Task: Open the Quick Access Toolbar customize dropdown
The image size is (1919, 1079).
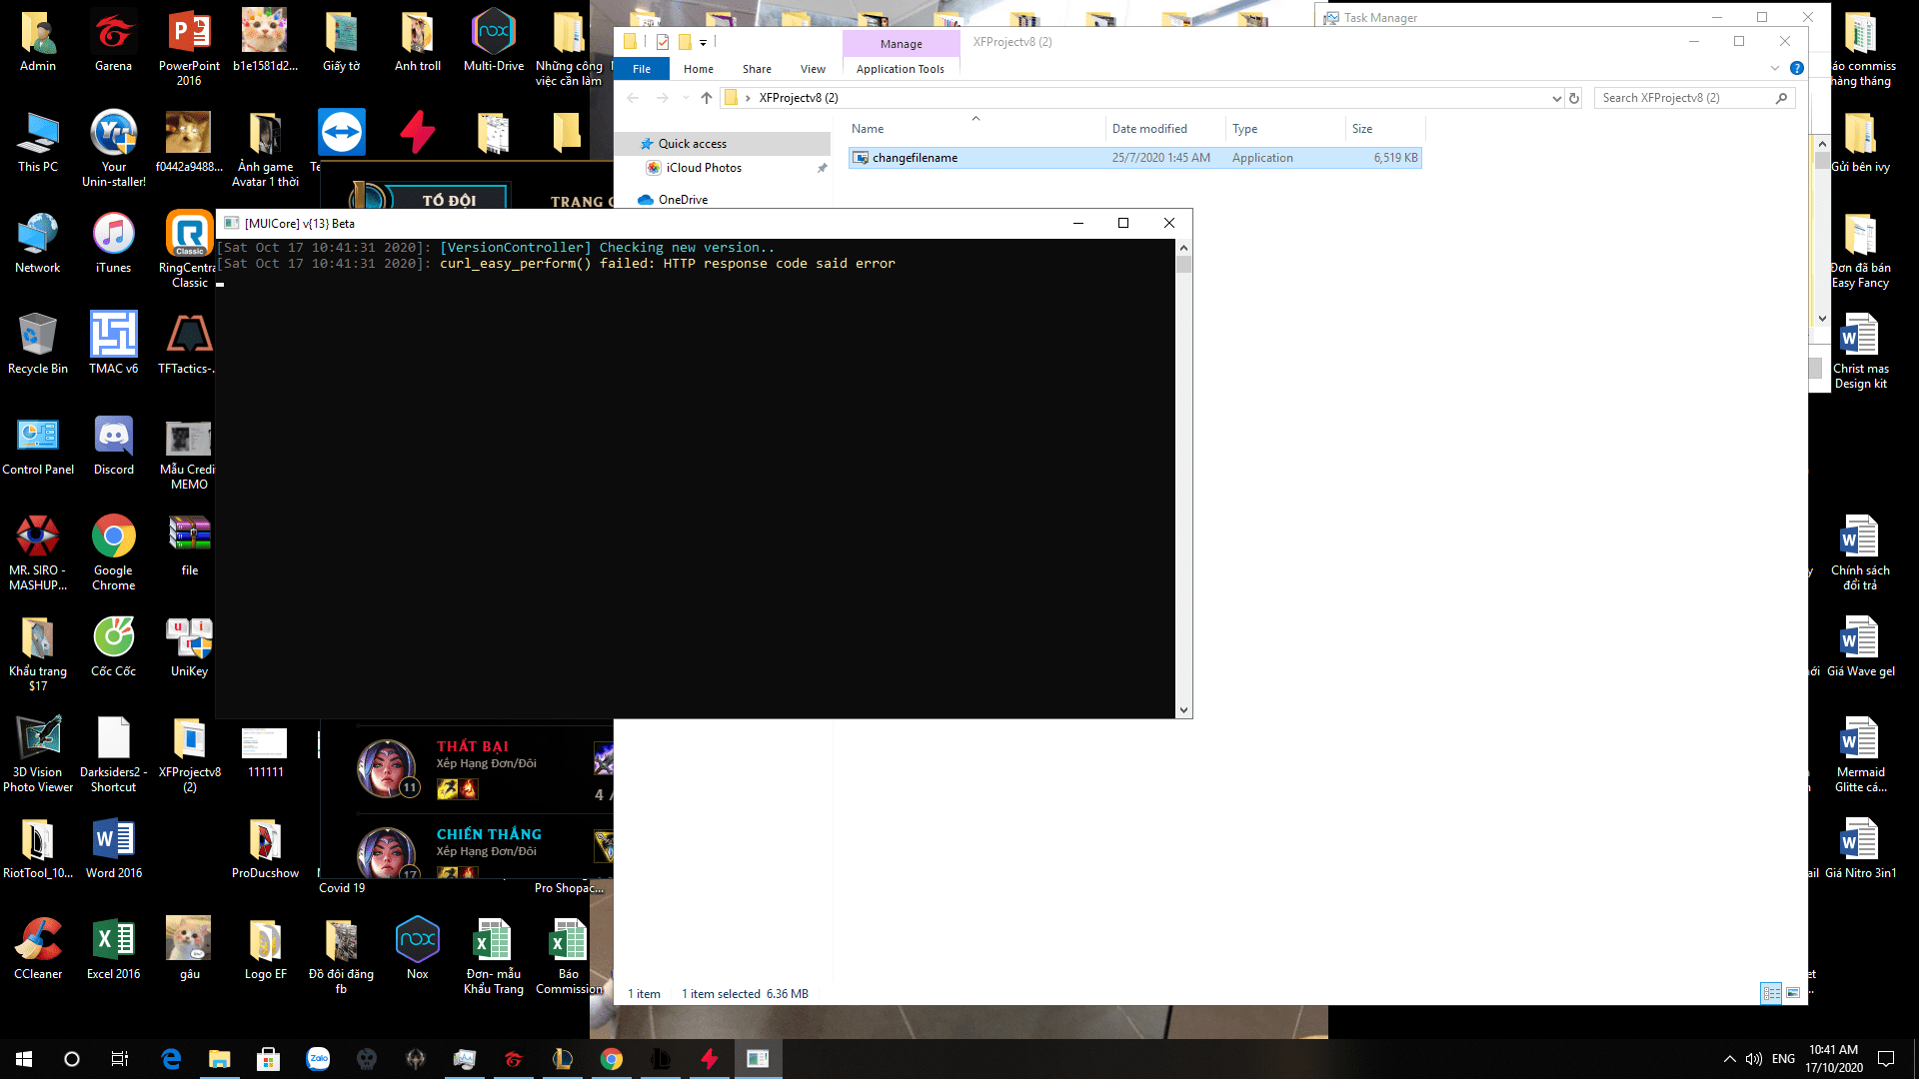Action: click(x=703, y=43)
